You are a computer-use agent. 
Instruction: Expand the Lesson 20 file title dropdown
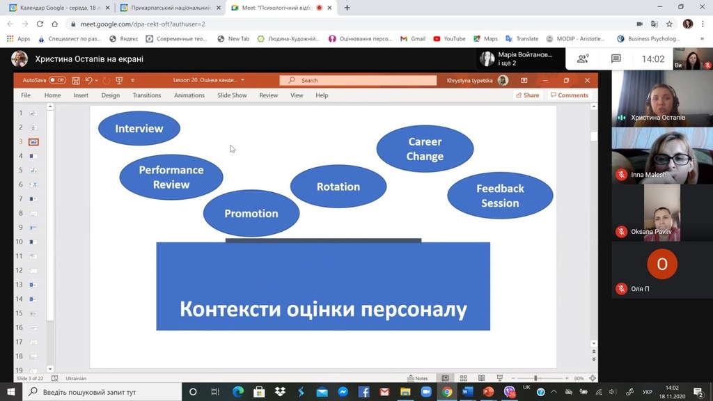pos(242,81)
